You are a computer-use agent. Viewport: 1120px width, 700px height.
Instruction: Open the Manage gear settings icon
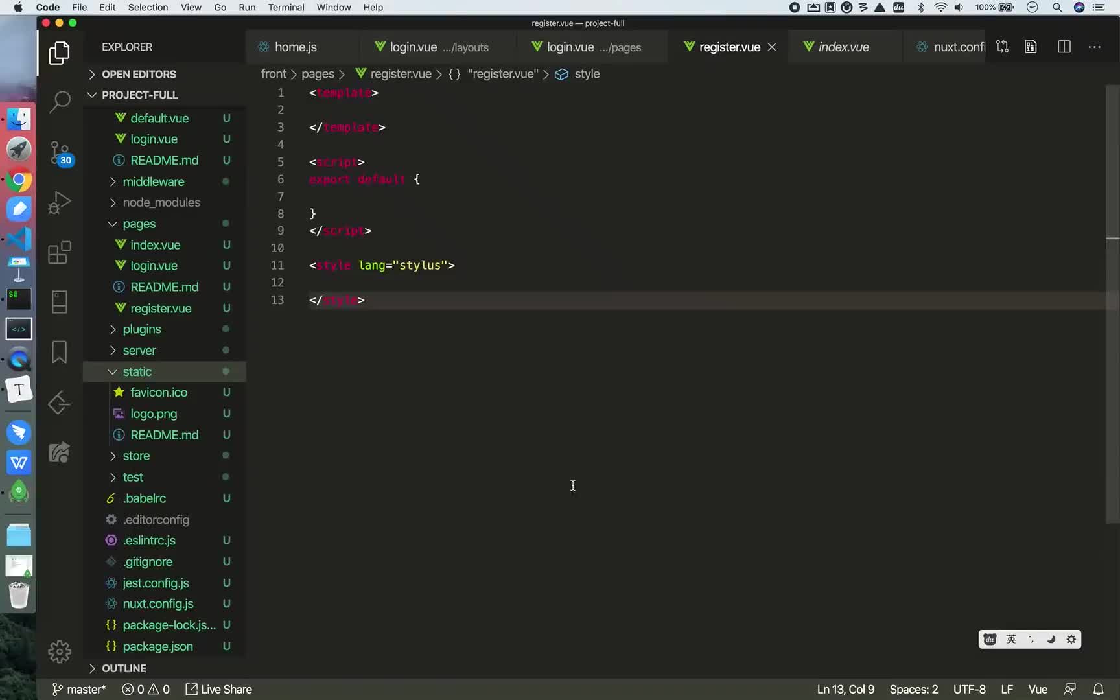click(59, 651)
